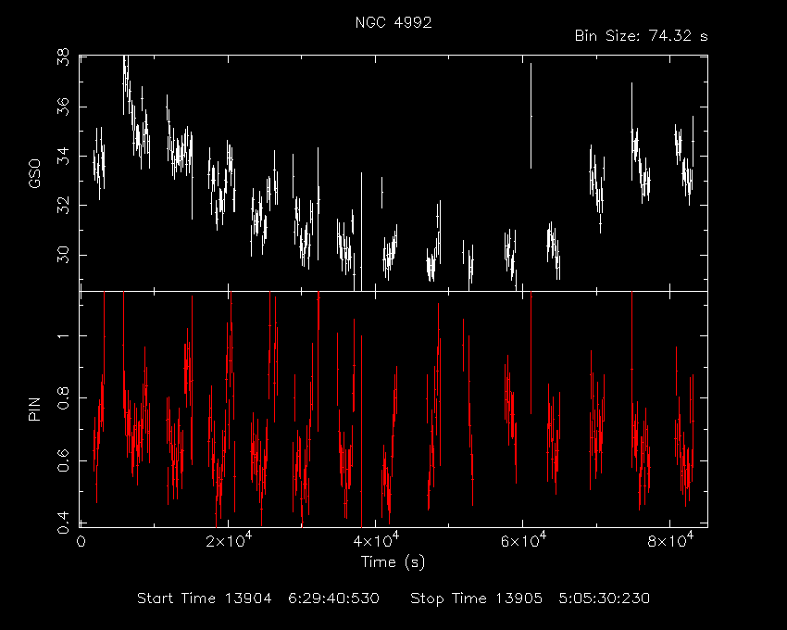787x630 pixels.
Task: Click the PIN axis tick label "0.6"
Action: pyautogui.click(x=63, y=460)
